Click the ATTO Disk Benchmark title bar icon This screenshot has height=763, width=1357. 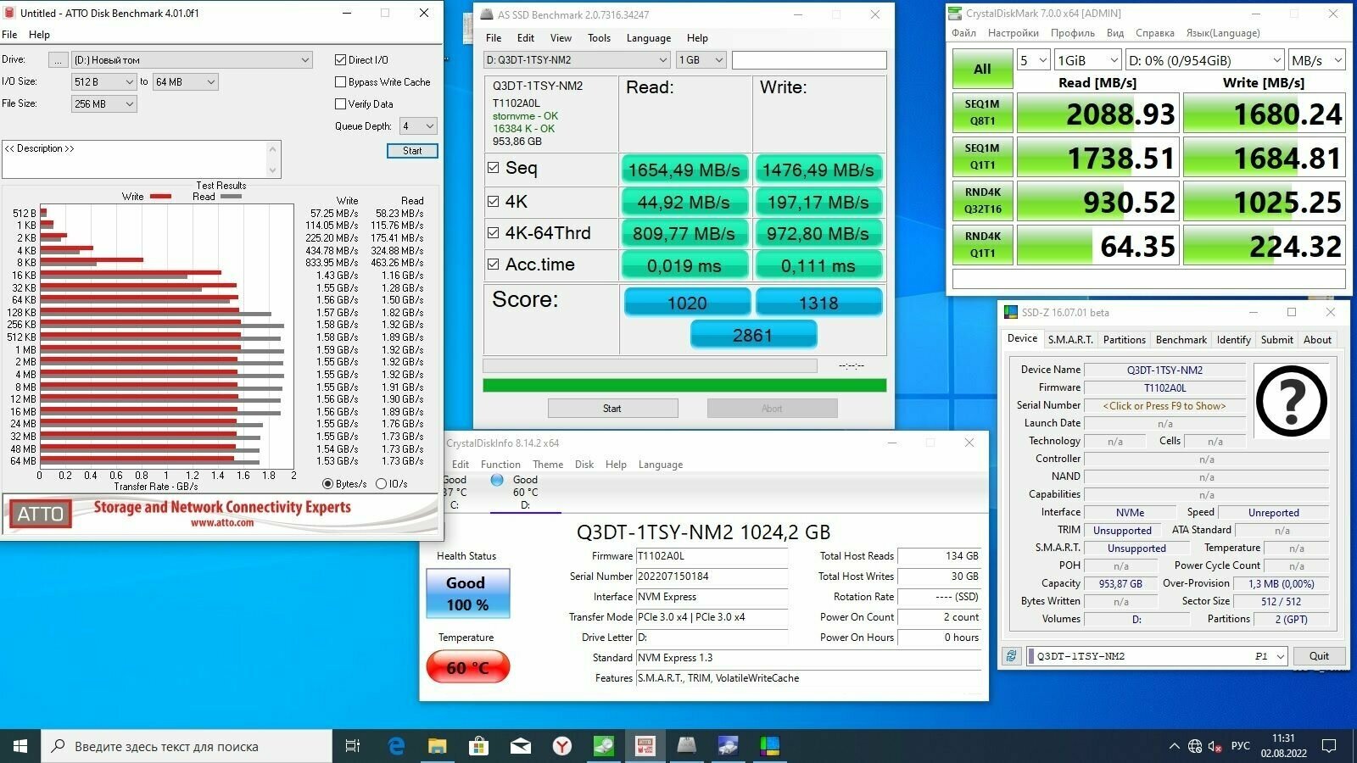point(8,14)
